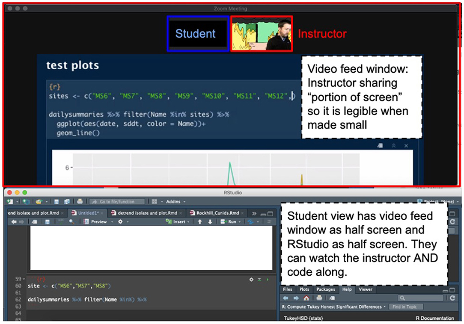Maximize the source editor pane
464x324 pixels.
tap(270, 214)
